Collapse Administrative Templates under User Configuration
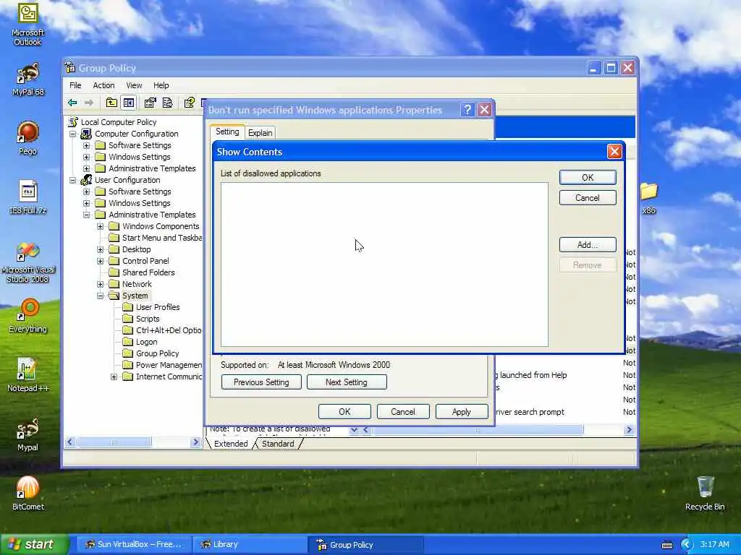This screenshot has height=555, width=741. coord(87,215)
